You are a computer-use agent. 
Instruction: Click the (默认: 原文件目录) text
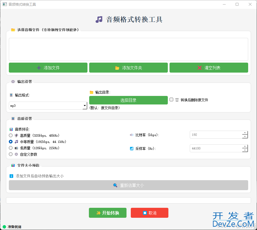(x=105, y=108)
